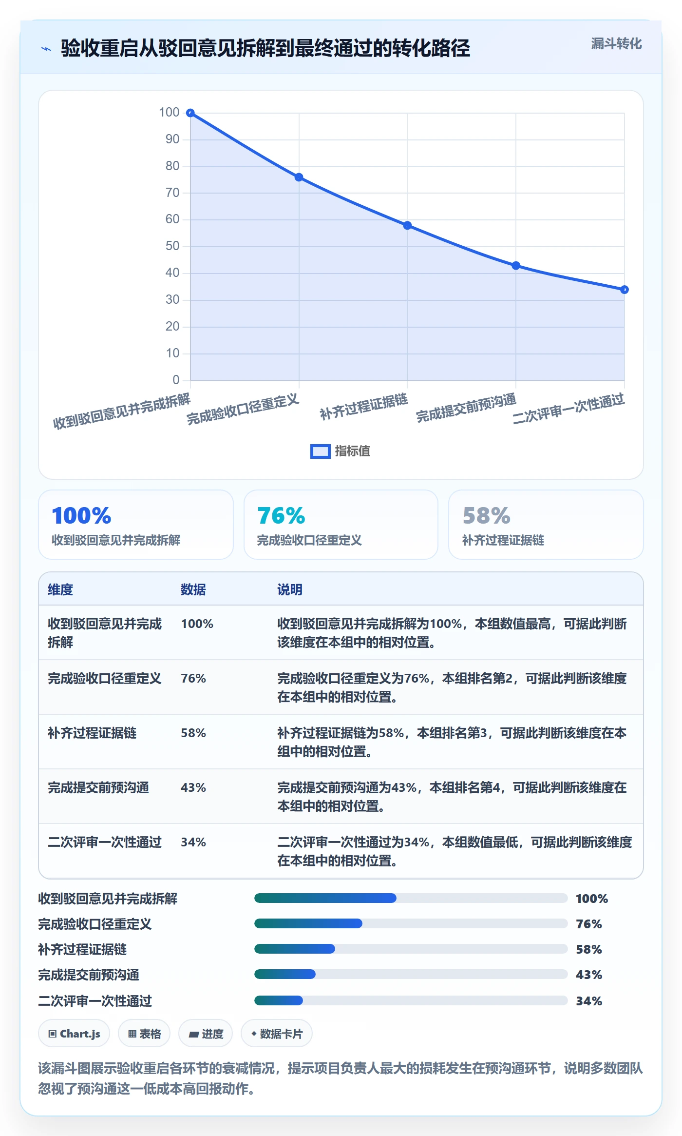The image size is (682, 1136).
Task: Select the 二次评审一次性通过 table row name
Action: (105, 842)
